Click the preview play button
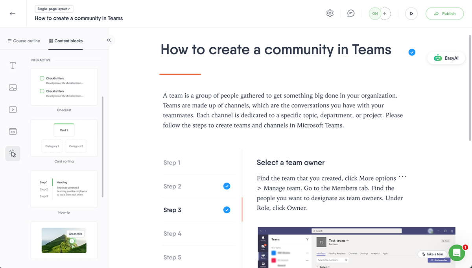This screenshot has width=472, height=268. point(411,13)
